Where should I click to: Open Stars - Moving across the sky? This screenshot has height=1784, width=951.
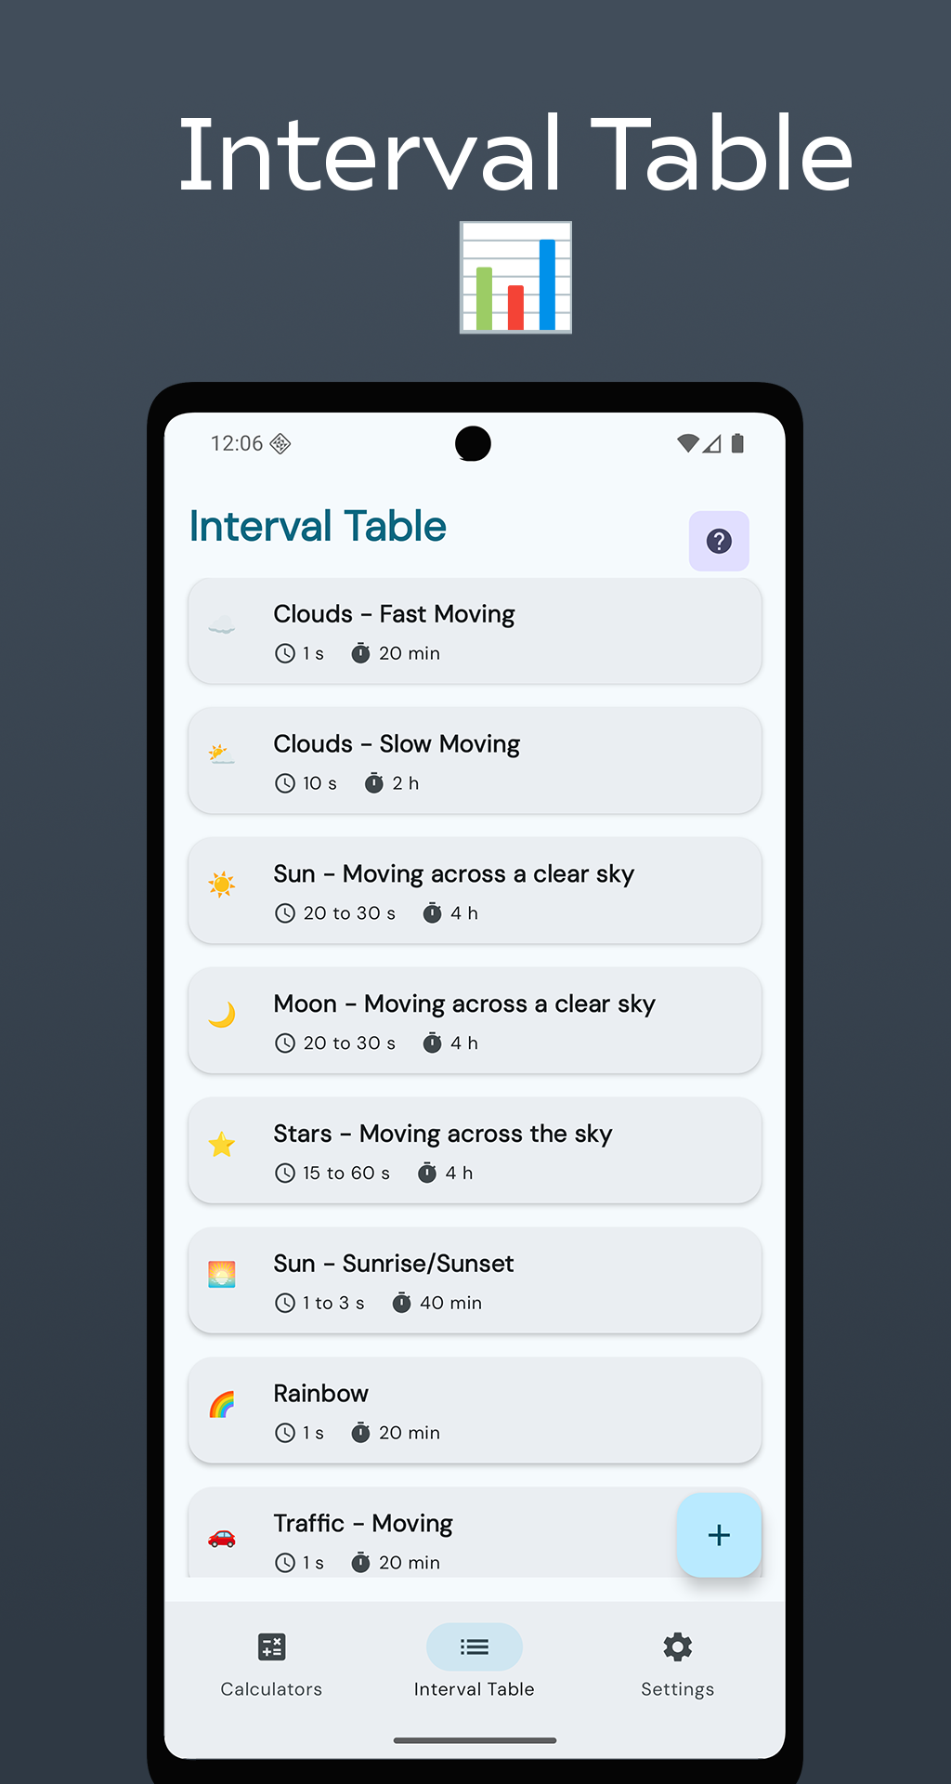pyautogui.click(x=475, y=1151)
